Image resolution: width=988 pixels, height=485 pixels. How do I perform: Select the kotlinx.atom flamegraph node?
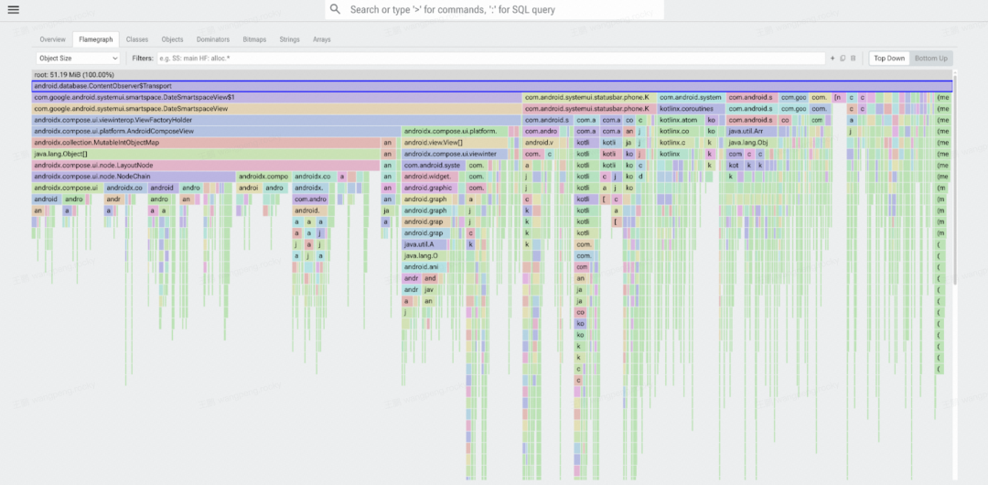click(681, 120)
